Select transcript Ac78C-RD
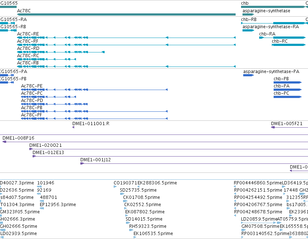308x239 pixels. [61, 52]
